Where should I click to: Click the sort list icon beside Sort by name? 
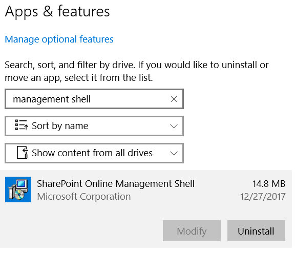(x=22, y=125)
